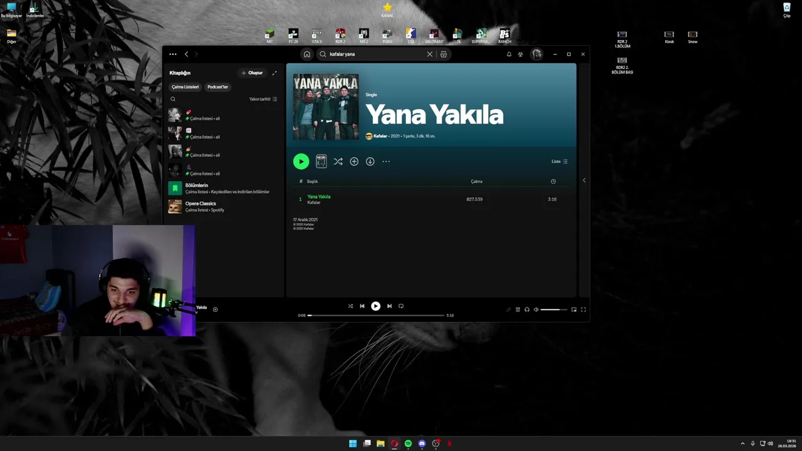The image size is (802, 451).
Task: Open the Windows Start button
Action: pos(353,443)
